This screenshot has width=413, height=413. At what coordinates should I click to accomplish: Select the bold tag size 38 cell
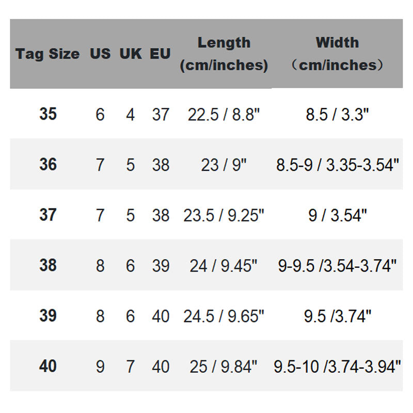48,265
